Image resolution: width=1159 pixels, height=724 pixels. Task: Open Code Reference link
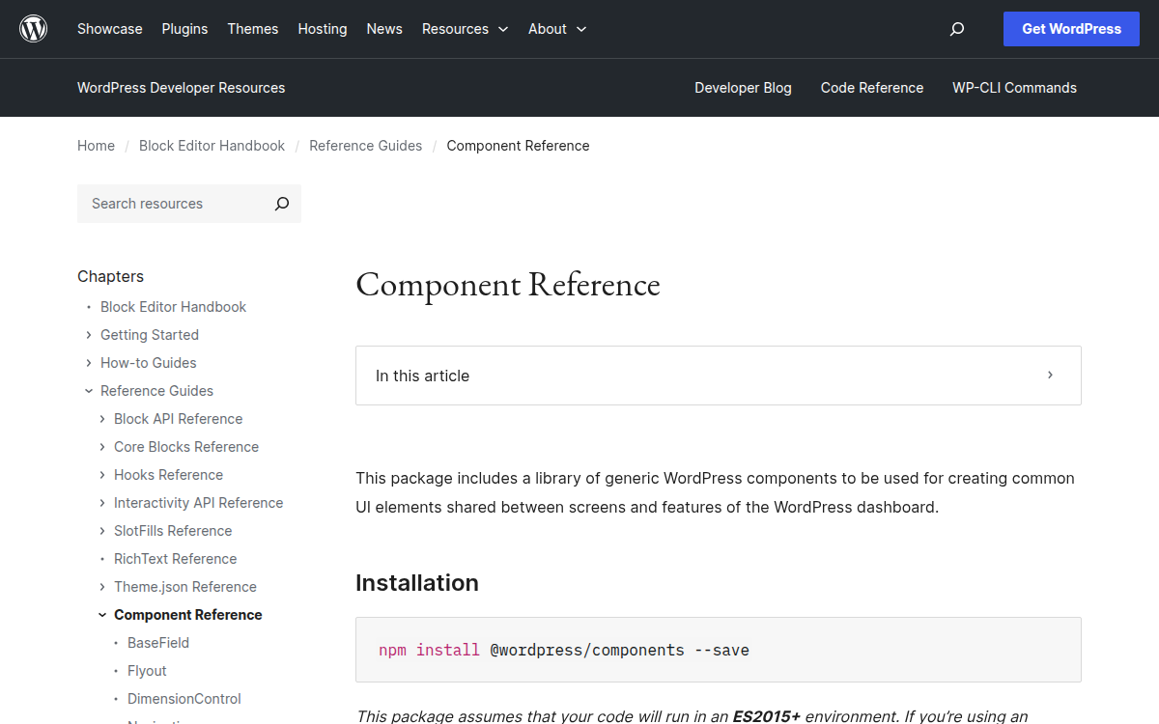tap(872, 88)
